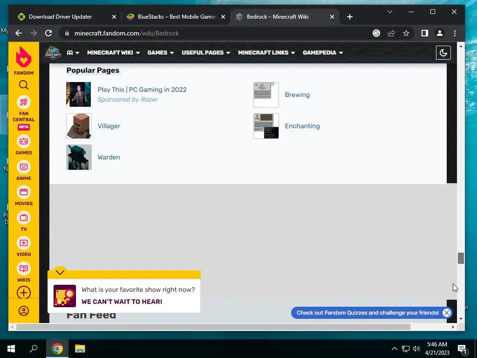
Task: Click scroll down arrow of page
Action: tap(461, 319)
